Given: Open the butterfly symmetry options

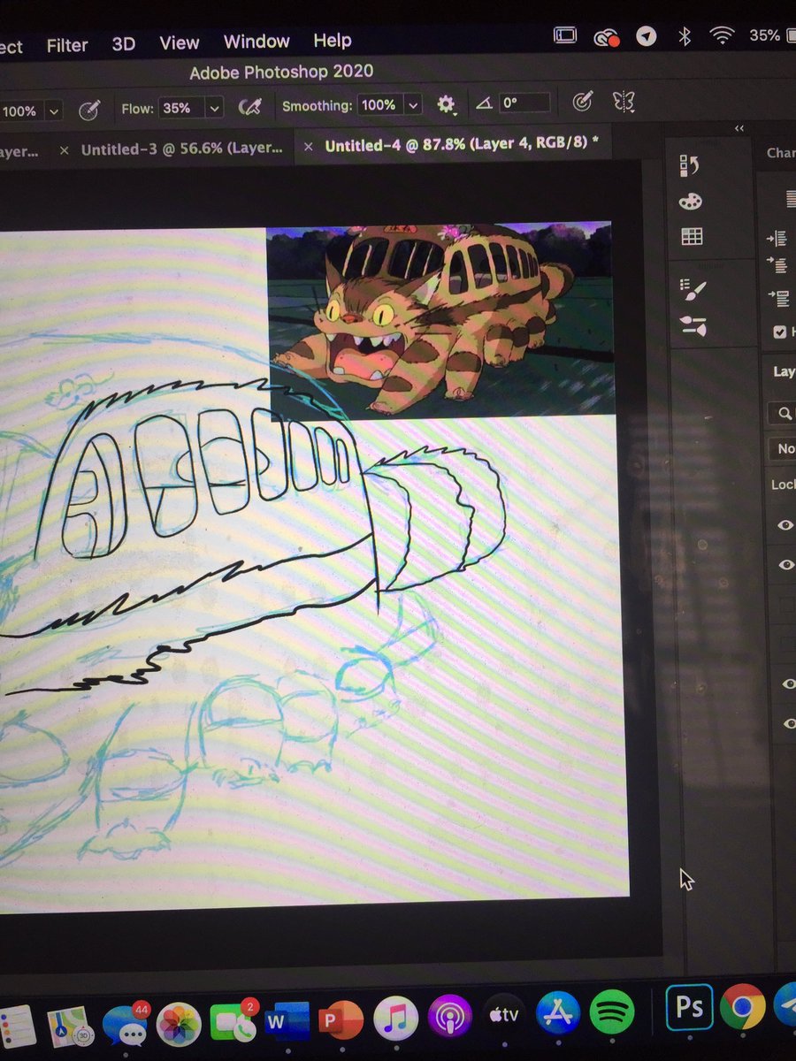Looking at the screenshot, I should coord(624,102).
